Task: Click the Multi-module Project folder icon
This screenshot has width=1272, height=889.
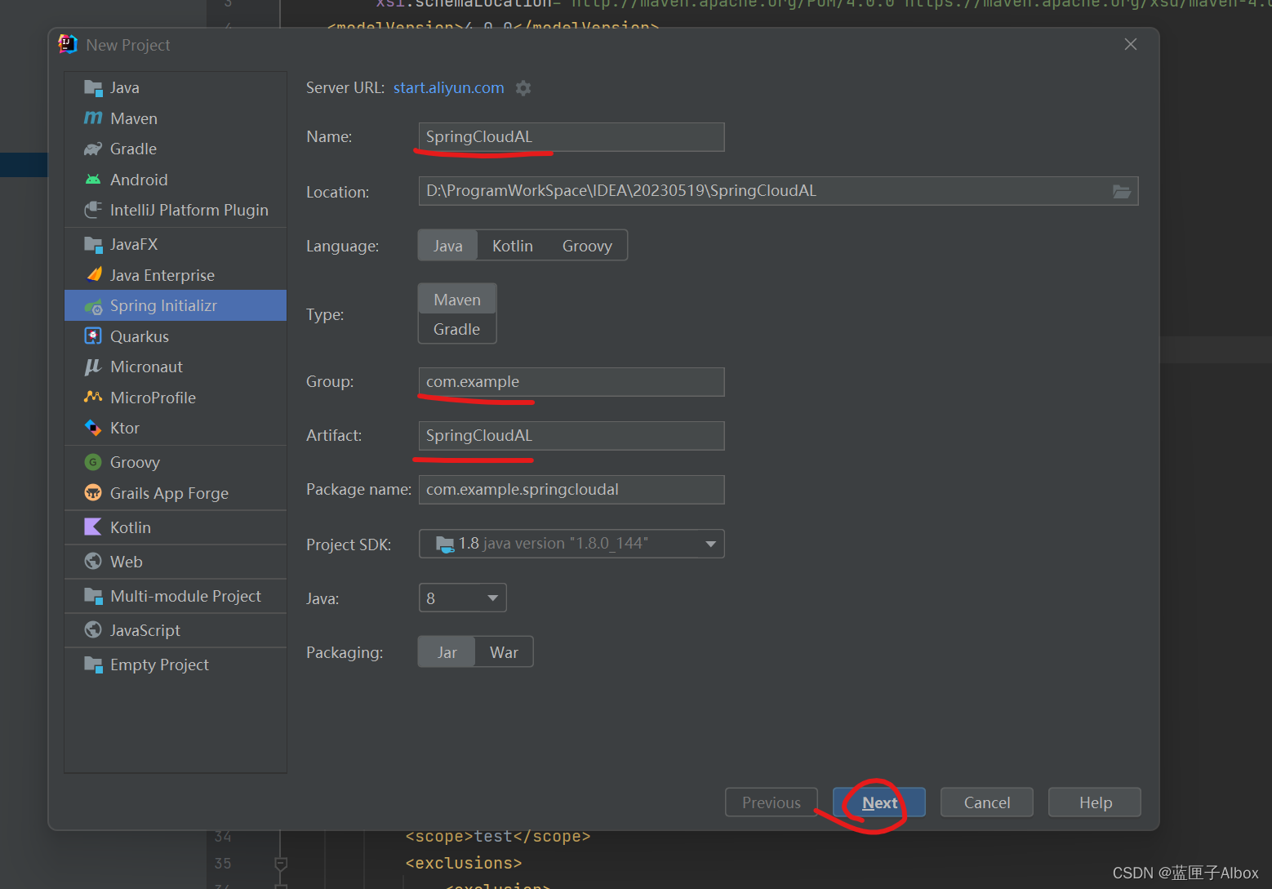Action: pos(93,596)
